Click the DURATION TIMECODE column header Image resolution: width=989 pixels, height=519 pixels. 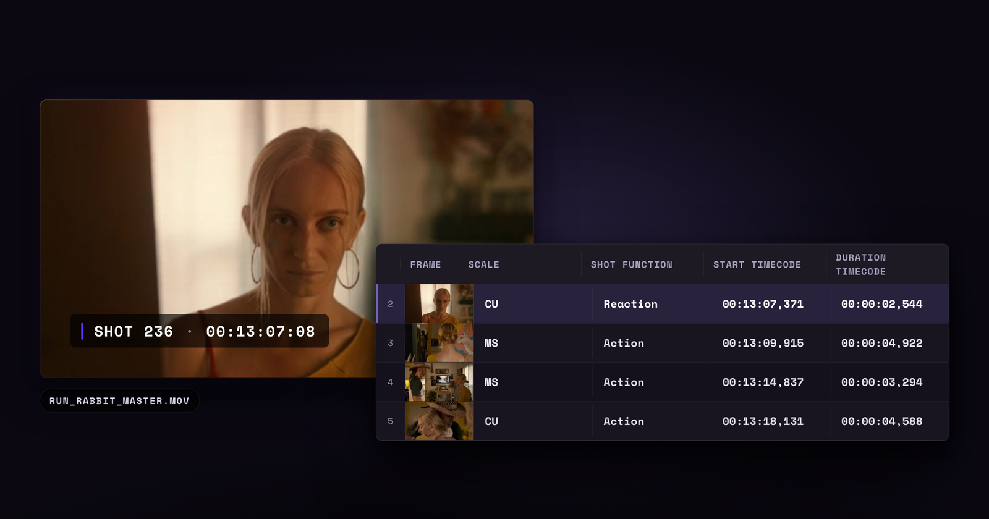point(860,264)
